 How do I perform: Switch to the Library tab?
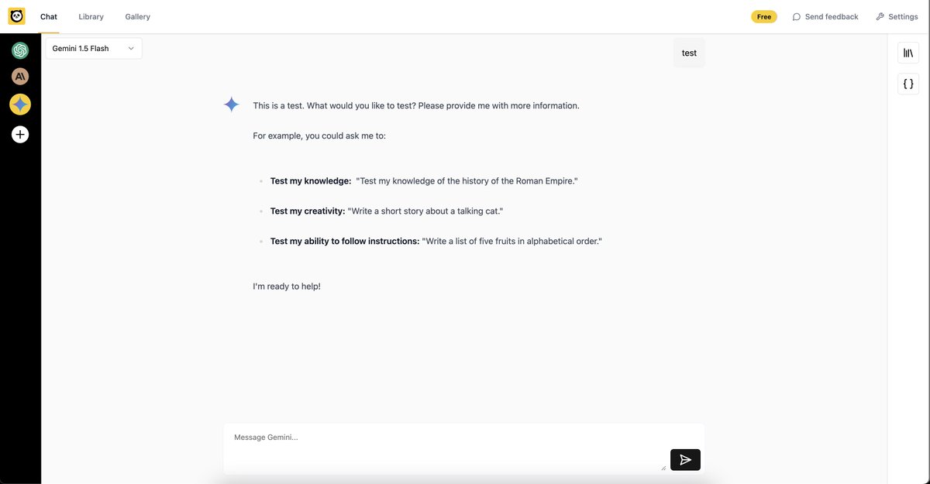tap(91, 16)
